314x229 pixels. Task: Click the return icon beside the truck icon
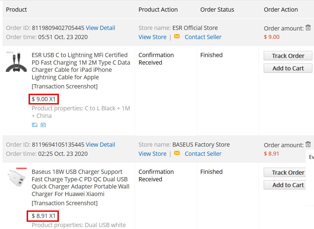43,125
